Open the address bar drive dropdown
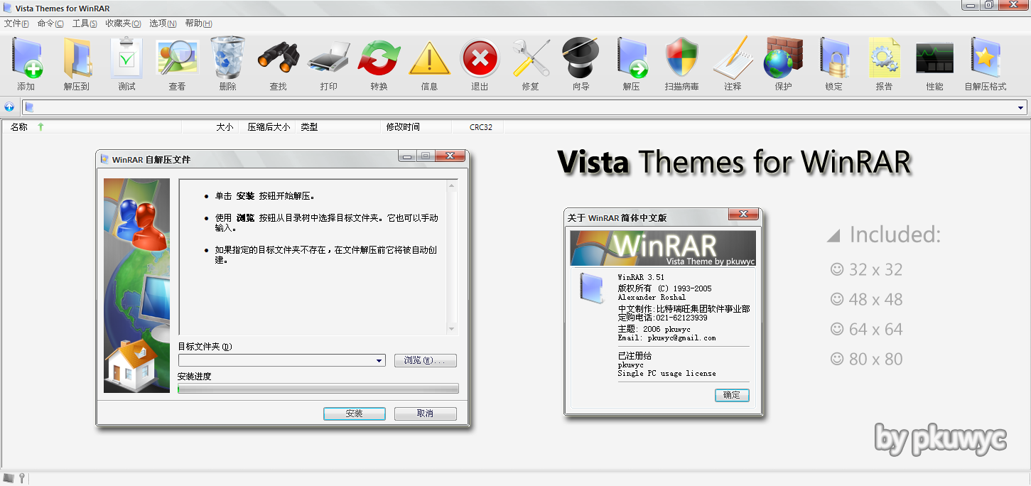 (1021, 107)
